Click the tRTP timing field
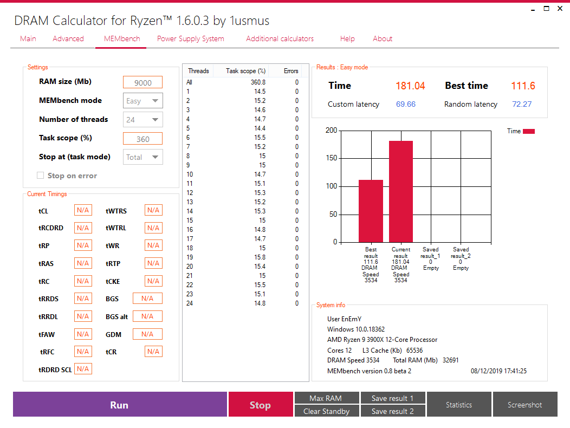This screenshot has height=428, width=570. pos(153,263)
